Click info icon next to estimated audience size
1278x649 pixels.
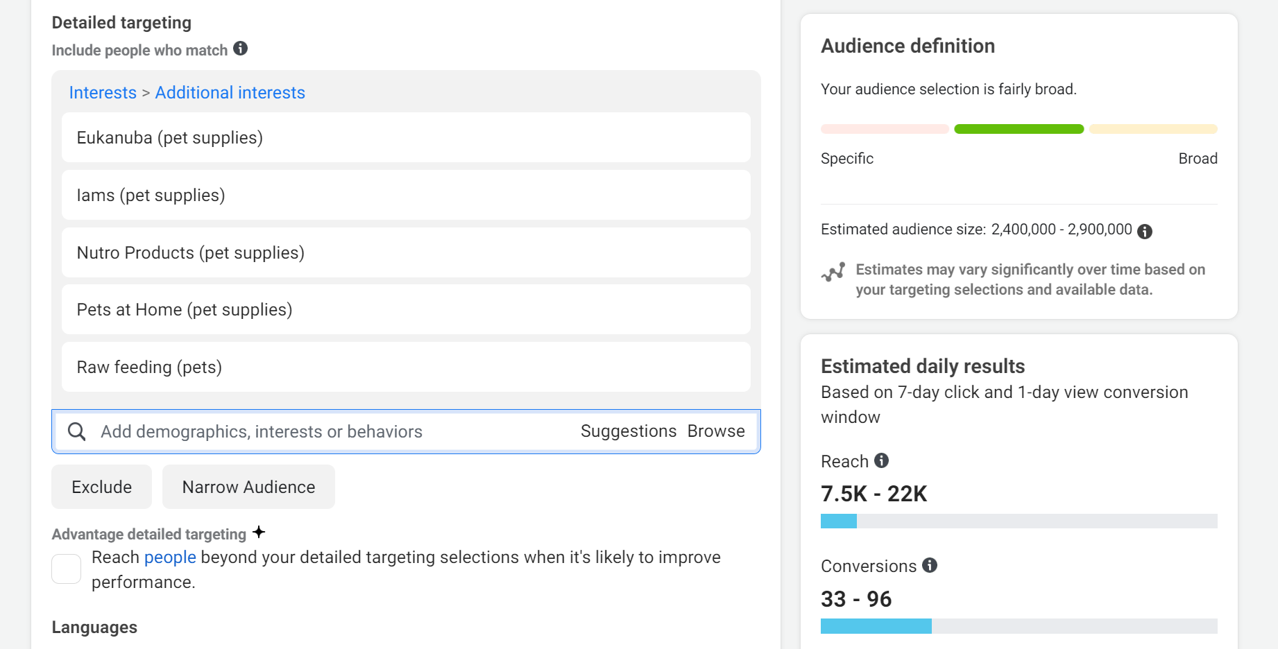coord(1145,232)
